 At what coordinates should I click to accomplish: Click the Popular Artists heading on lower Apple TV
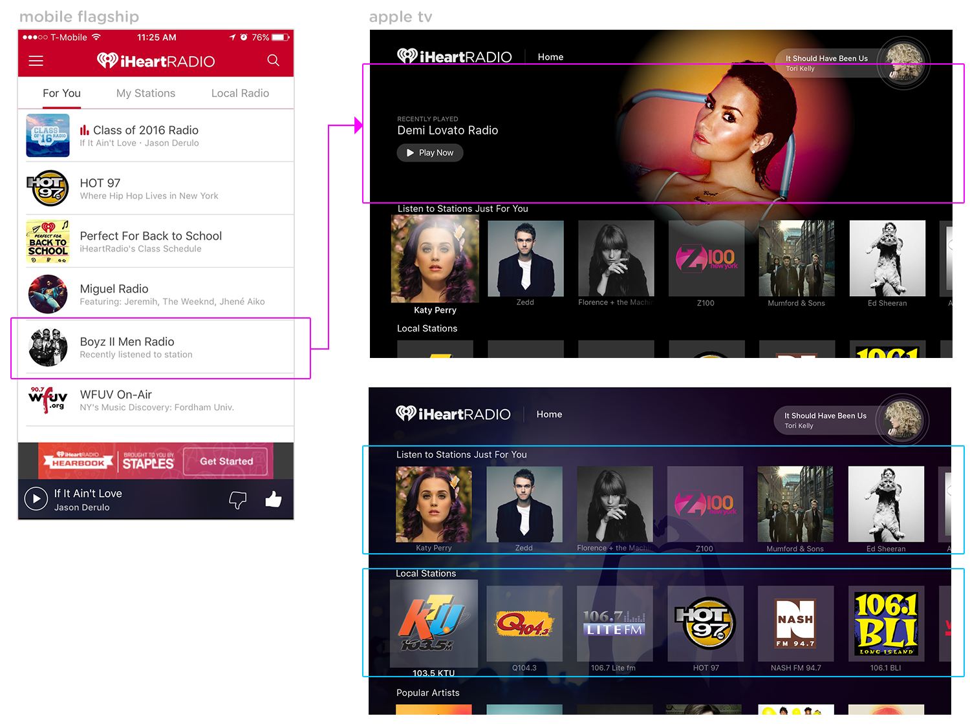tap(427, 693)
